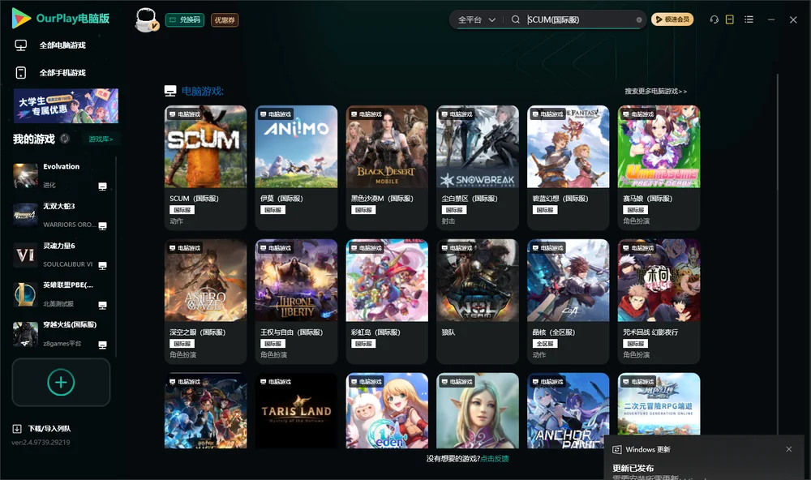811x480 pixels.
Task: Click the yellow bookmark icon in title bar
Action: click(x=730, y=19)
